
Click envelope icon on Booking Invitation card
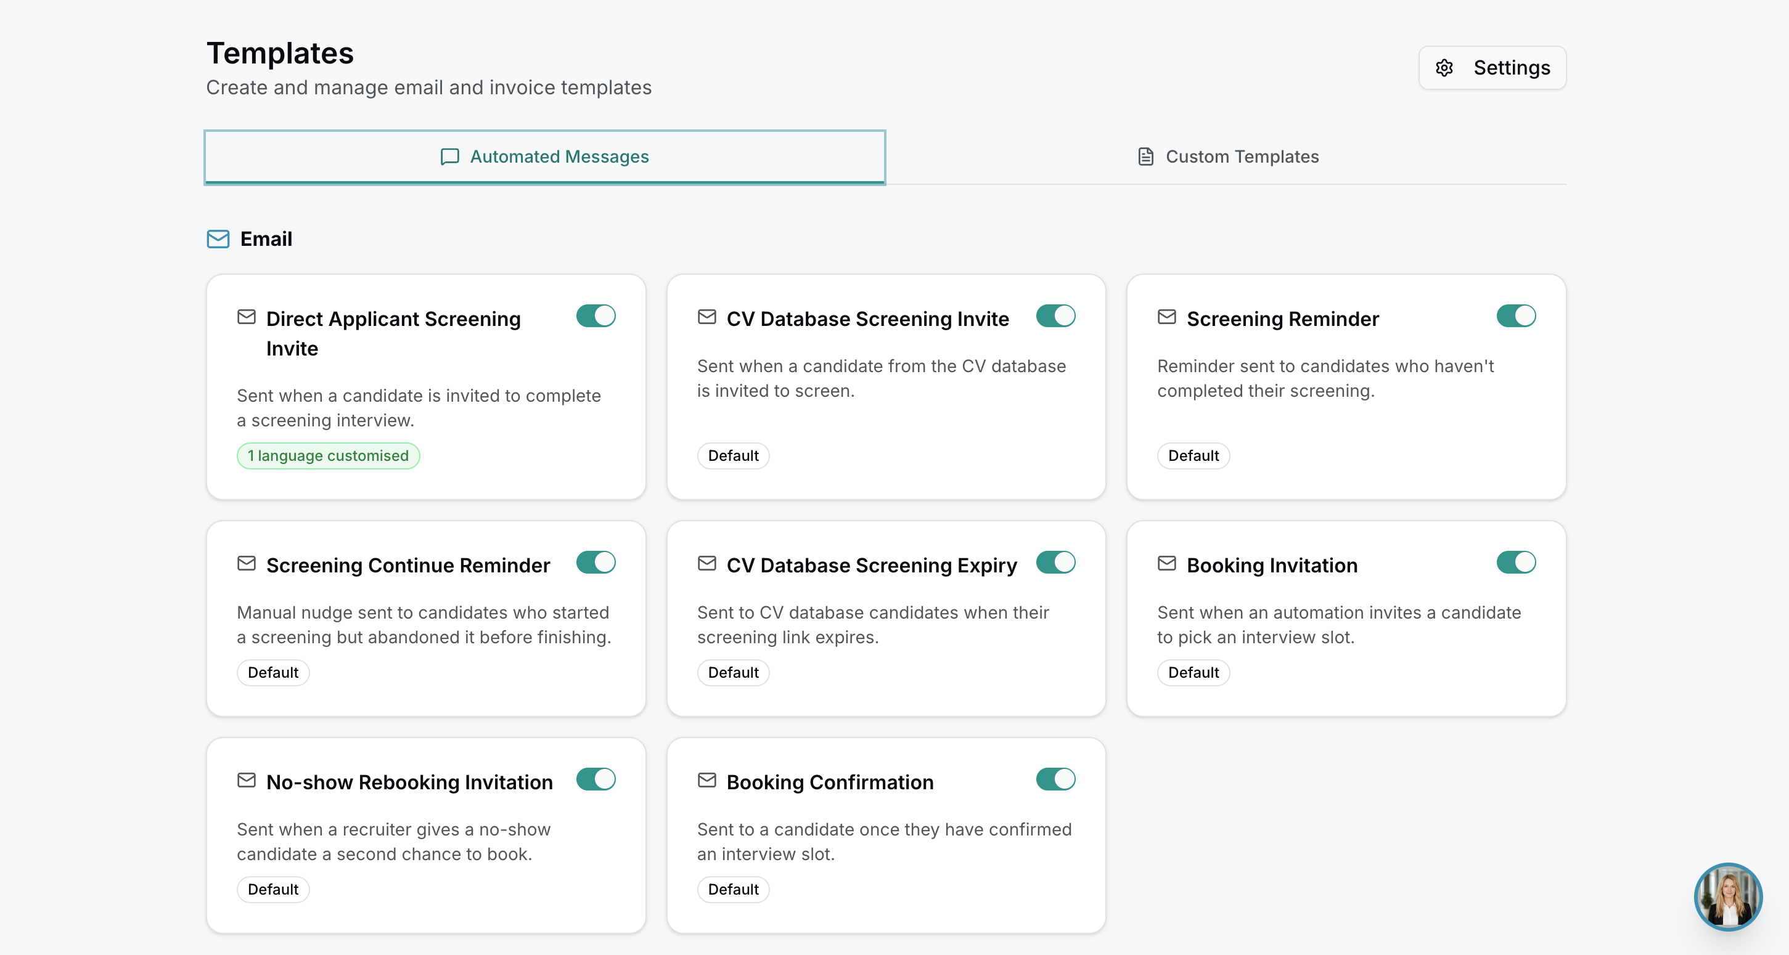1167,564
